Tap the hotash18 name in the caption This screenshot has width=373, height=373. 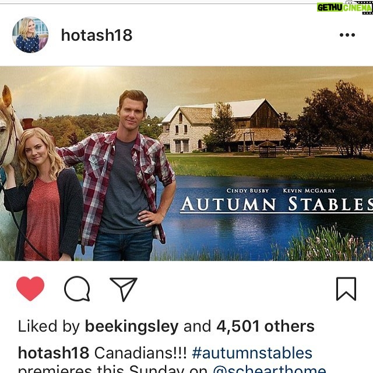tap(54, 353)
